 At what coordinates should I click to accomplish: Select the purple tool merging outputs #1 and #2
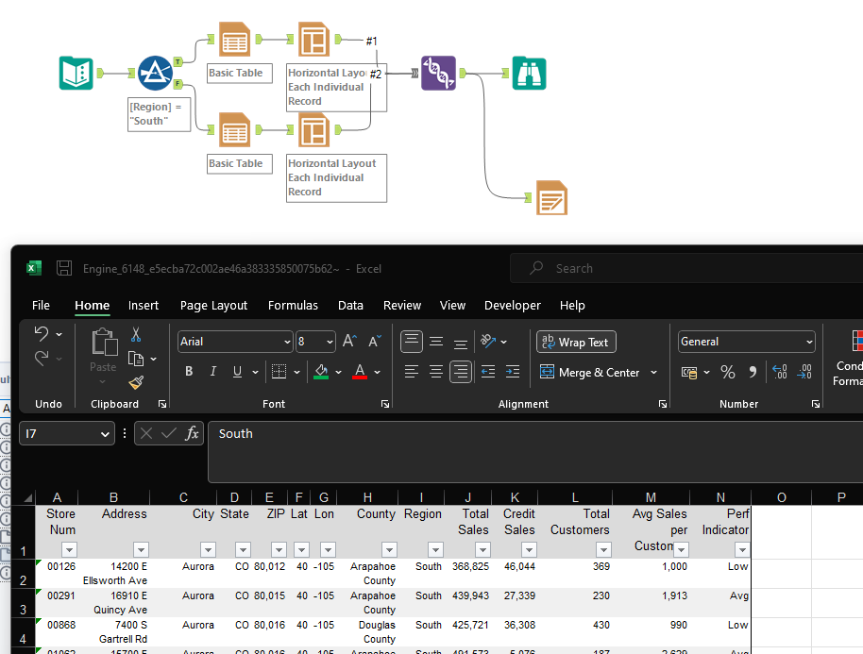438,73
